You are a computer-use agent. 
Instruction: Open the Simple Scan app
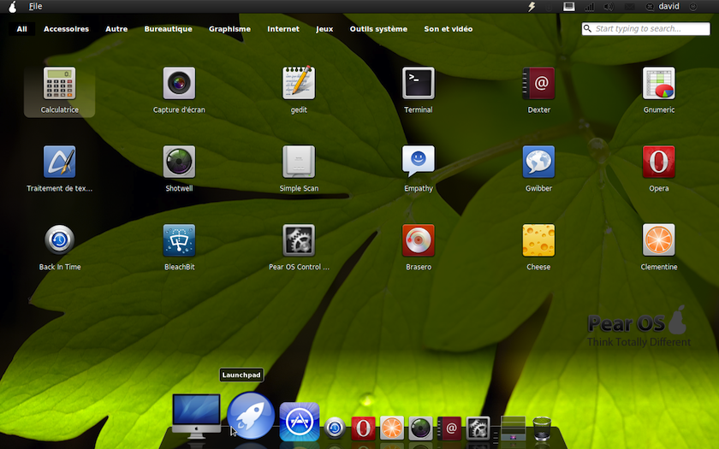click(x=299, y=162)
